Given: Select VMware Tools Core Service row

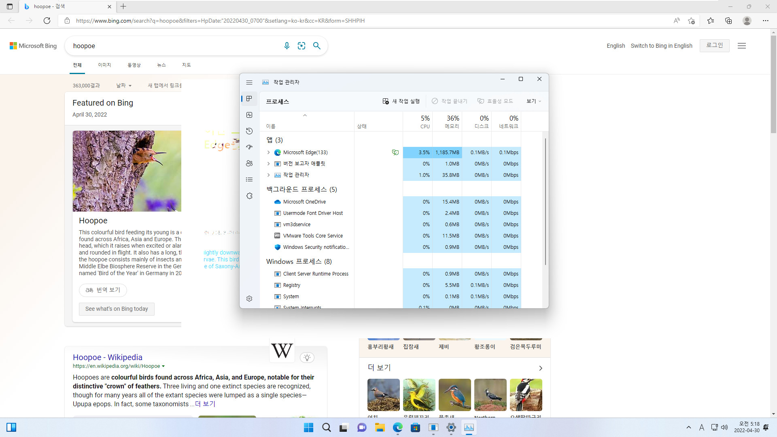Looking at the screenshot, I should click(x=391, y=236).
